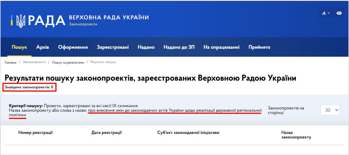
Task: Click the Результат пошуку breadcrumb
Action: tap(103, 62)
